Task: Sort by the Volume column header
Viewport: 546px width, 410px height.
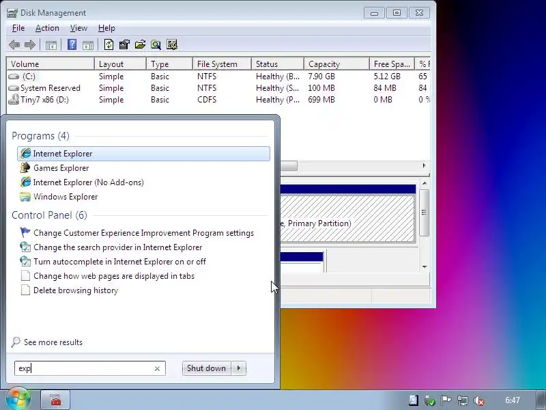Action: tap(51, 64)
